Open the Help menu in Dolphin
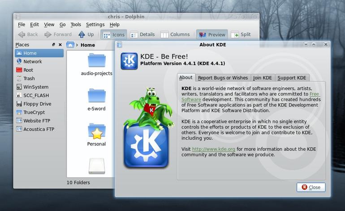Viewport: 345px width, 211px height. (114, 25)
